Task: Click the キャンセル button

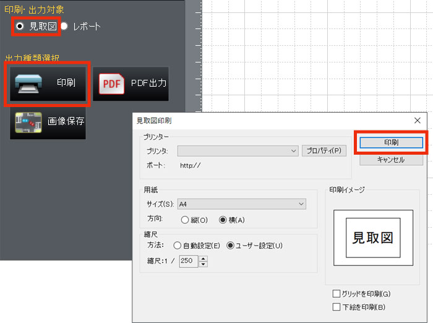Action: pos(391,160)
